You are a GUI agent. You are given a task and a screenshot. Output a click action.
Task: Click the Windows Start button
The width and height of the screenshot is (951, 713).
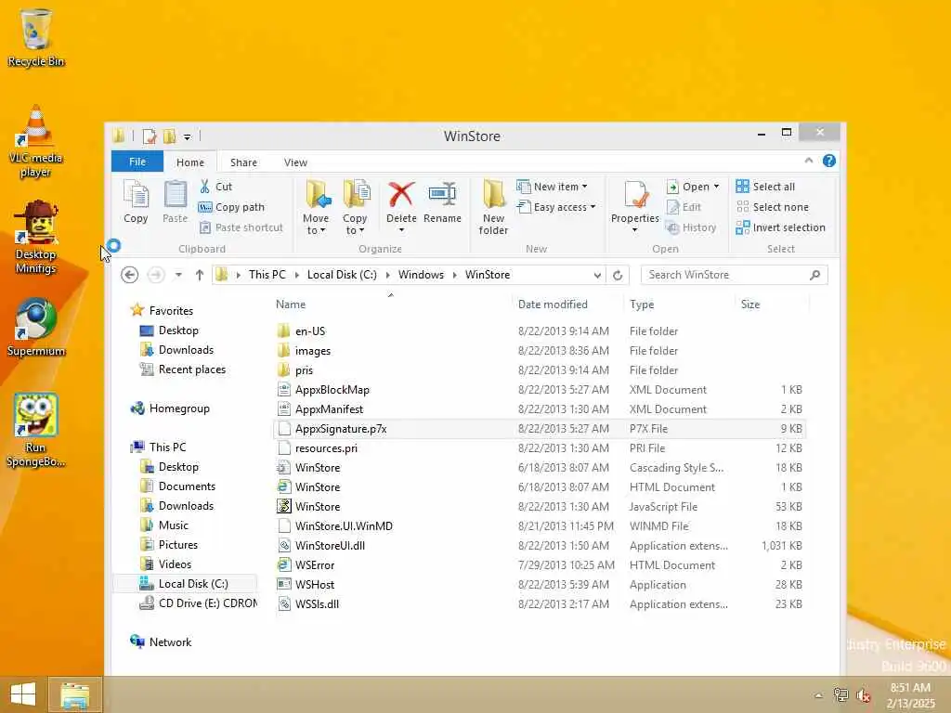pos(23,694)
